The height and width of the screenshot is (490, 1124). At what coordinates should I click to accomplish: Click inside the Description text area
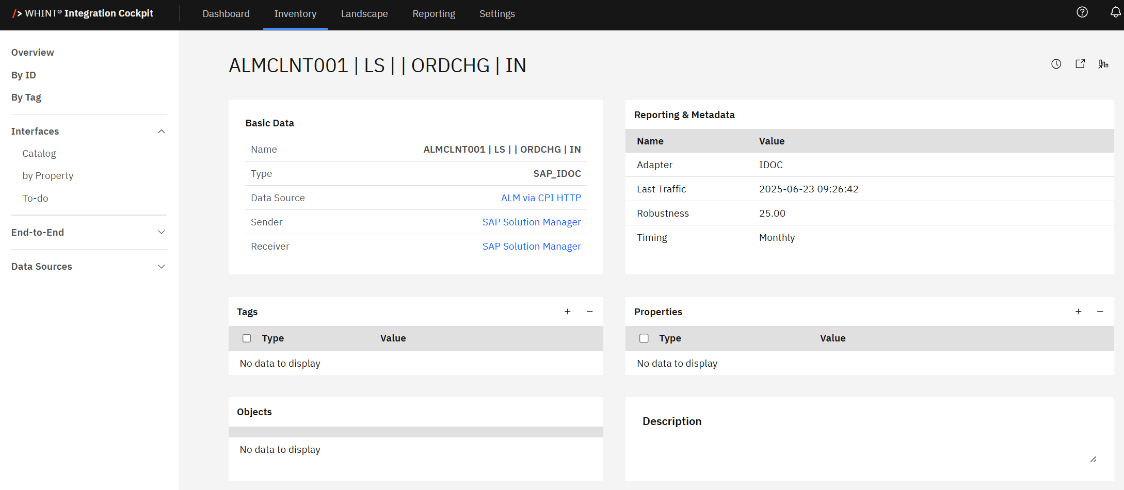870,448
